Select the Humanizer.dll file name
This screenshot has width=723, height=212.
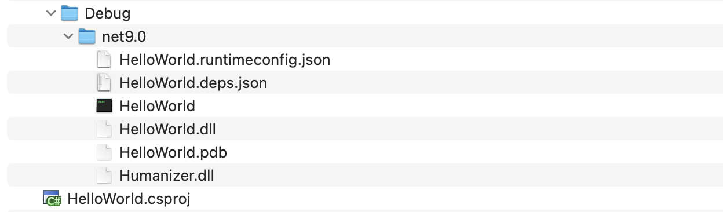[167, 176]
